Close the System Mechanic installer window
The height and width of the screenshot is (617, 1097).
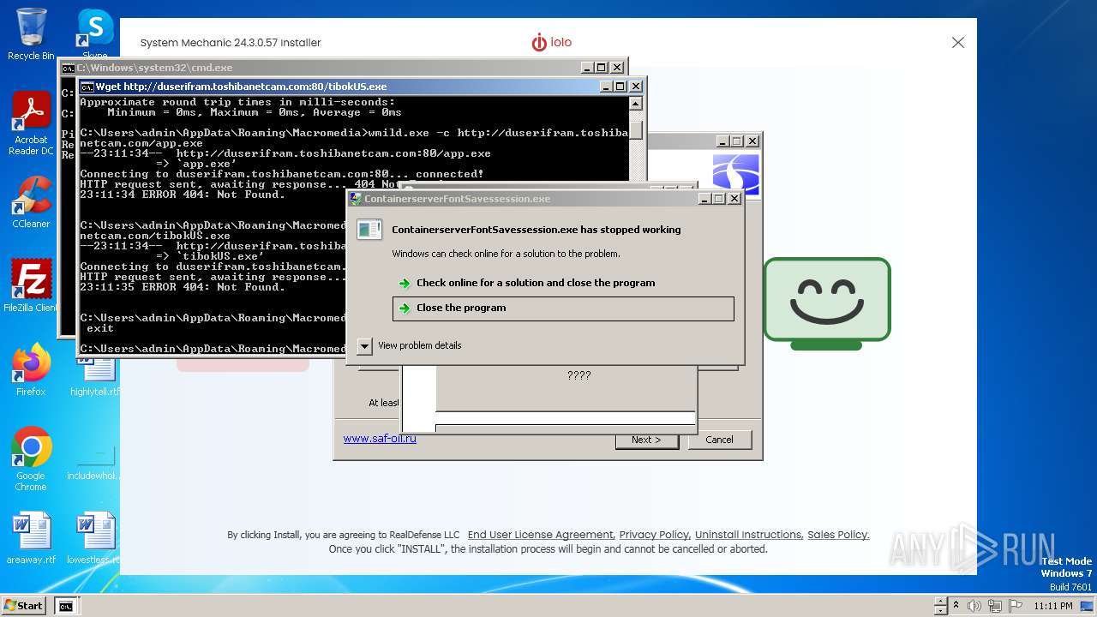[958, 42]
